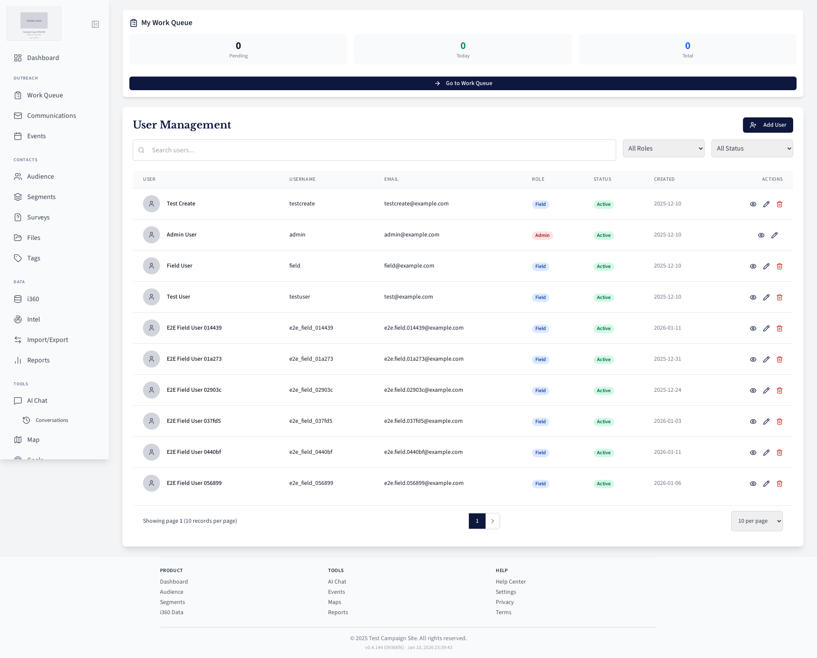Click the Add User button
817x658 pixels.
pos(768,125)
